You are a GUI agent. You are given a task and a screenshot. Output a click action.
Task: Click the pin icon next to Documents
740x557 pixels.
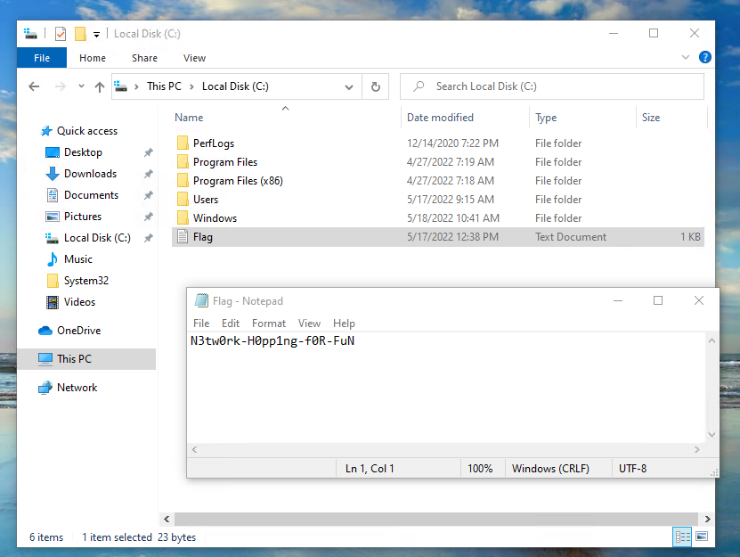coord(148,195)
